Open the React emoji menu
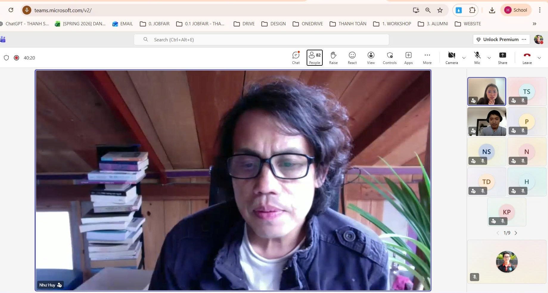 tap(352, 58)
